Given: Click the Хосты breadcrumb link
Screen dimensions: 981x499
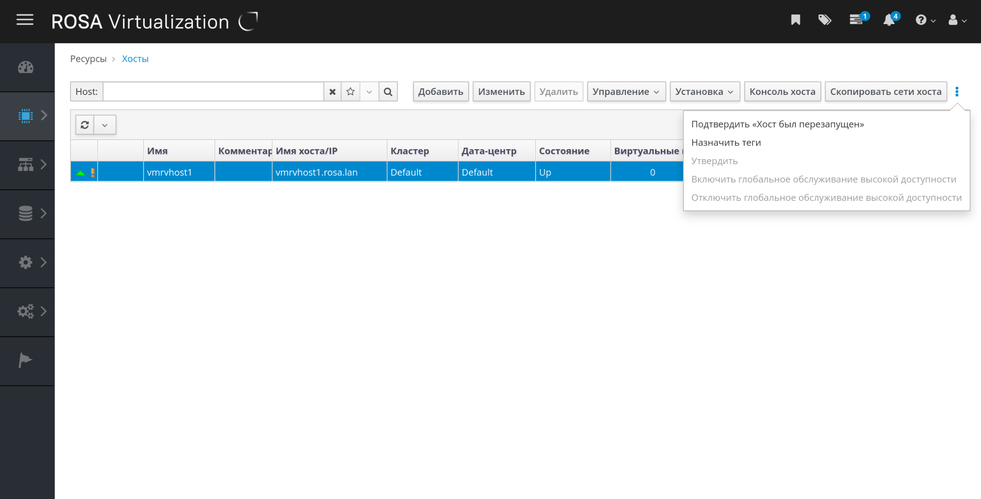Looking at the screenshot, I should [x=135, y=59].
